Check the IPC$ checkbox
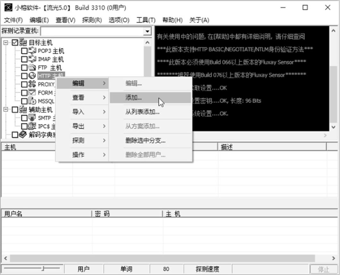This screenshot has height=275, width=340. point(24,126)
